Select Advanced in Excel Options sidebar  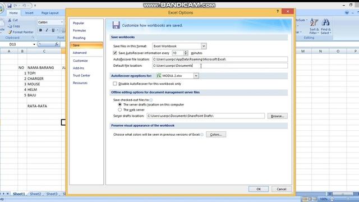(86, 53)
